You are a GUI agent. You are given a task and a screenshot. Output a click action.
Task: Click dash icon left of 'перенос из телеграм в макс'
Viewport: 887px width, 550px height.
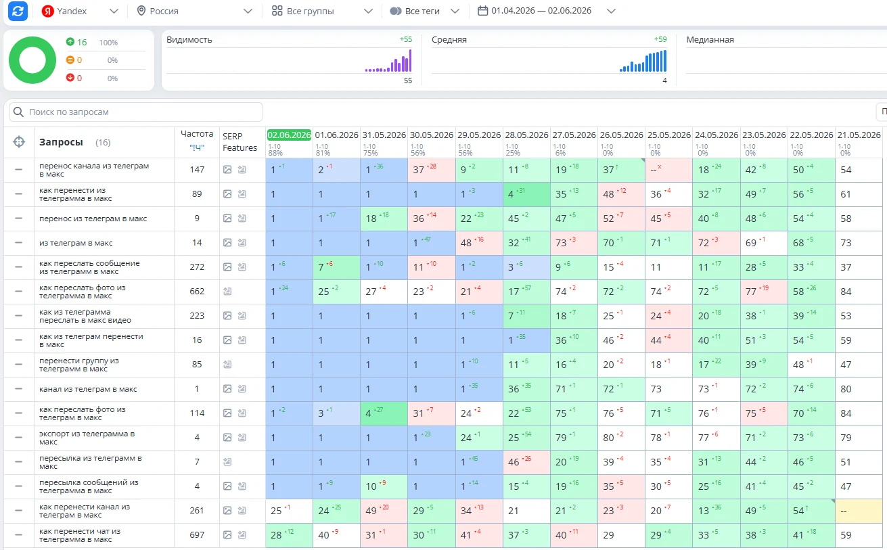click(x=19, y=219)
